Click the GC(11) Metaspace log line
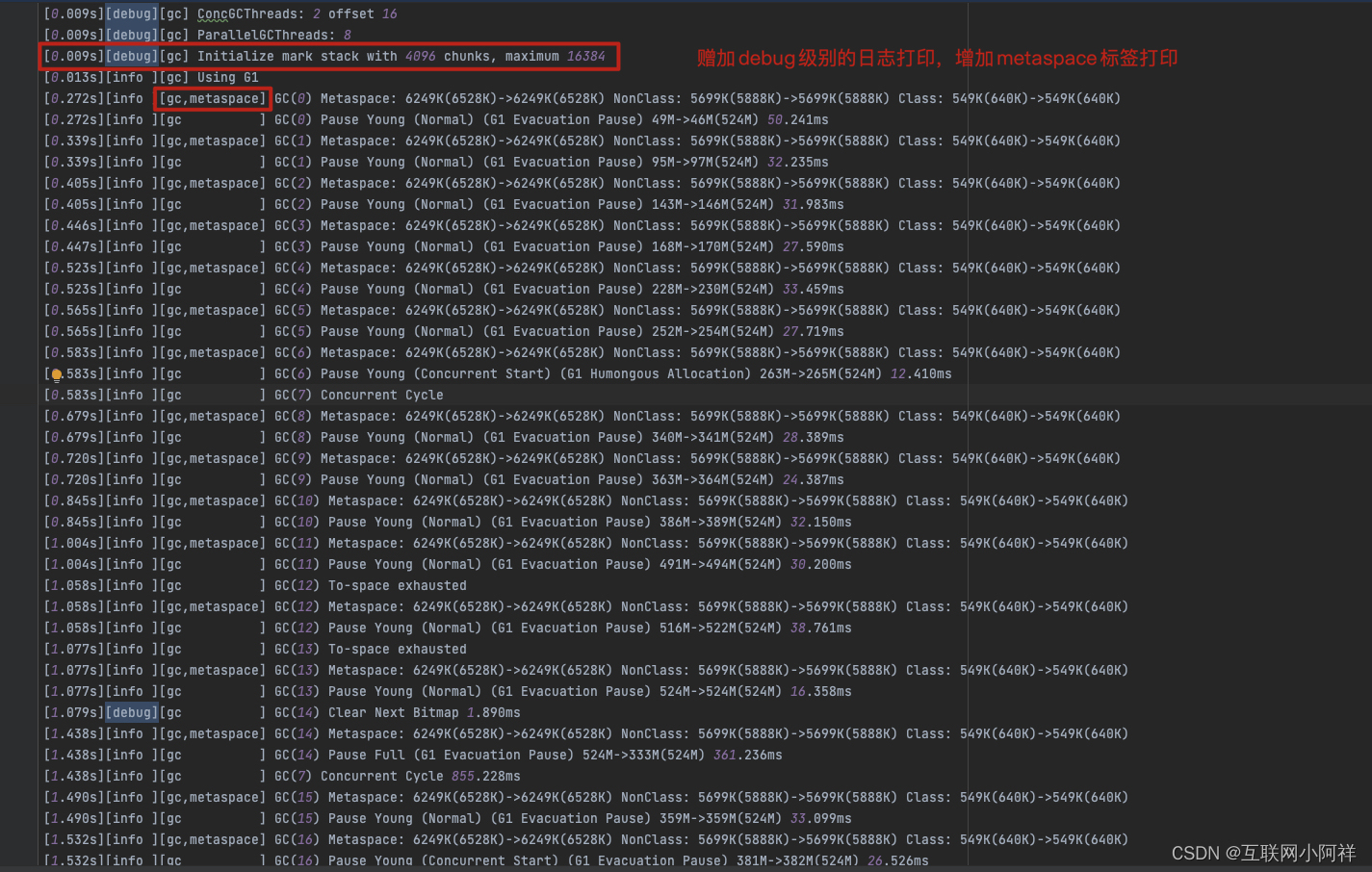This screenshot has width=1372, height=872. click(x=586, y=543)
